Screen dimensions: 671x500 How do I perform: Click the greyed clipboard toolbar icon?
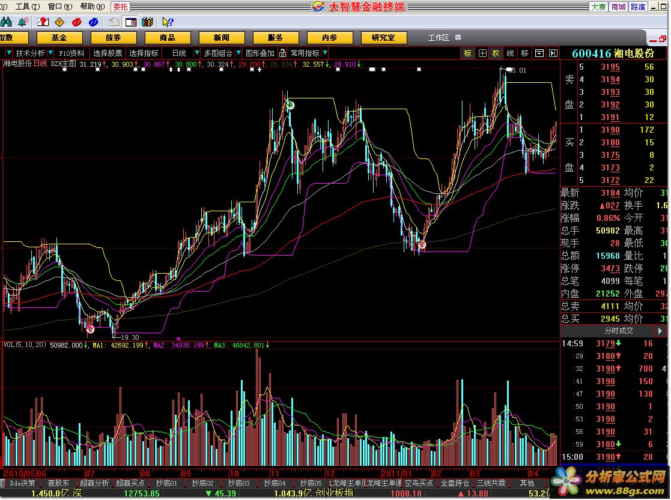click(114, 22)
